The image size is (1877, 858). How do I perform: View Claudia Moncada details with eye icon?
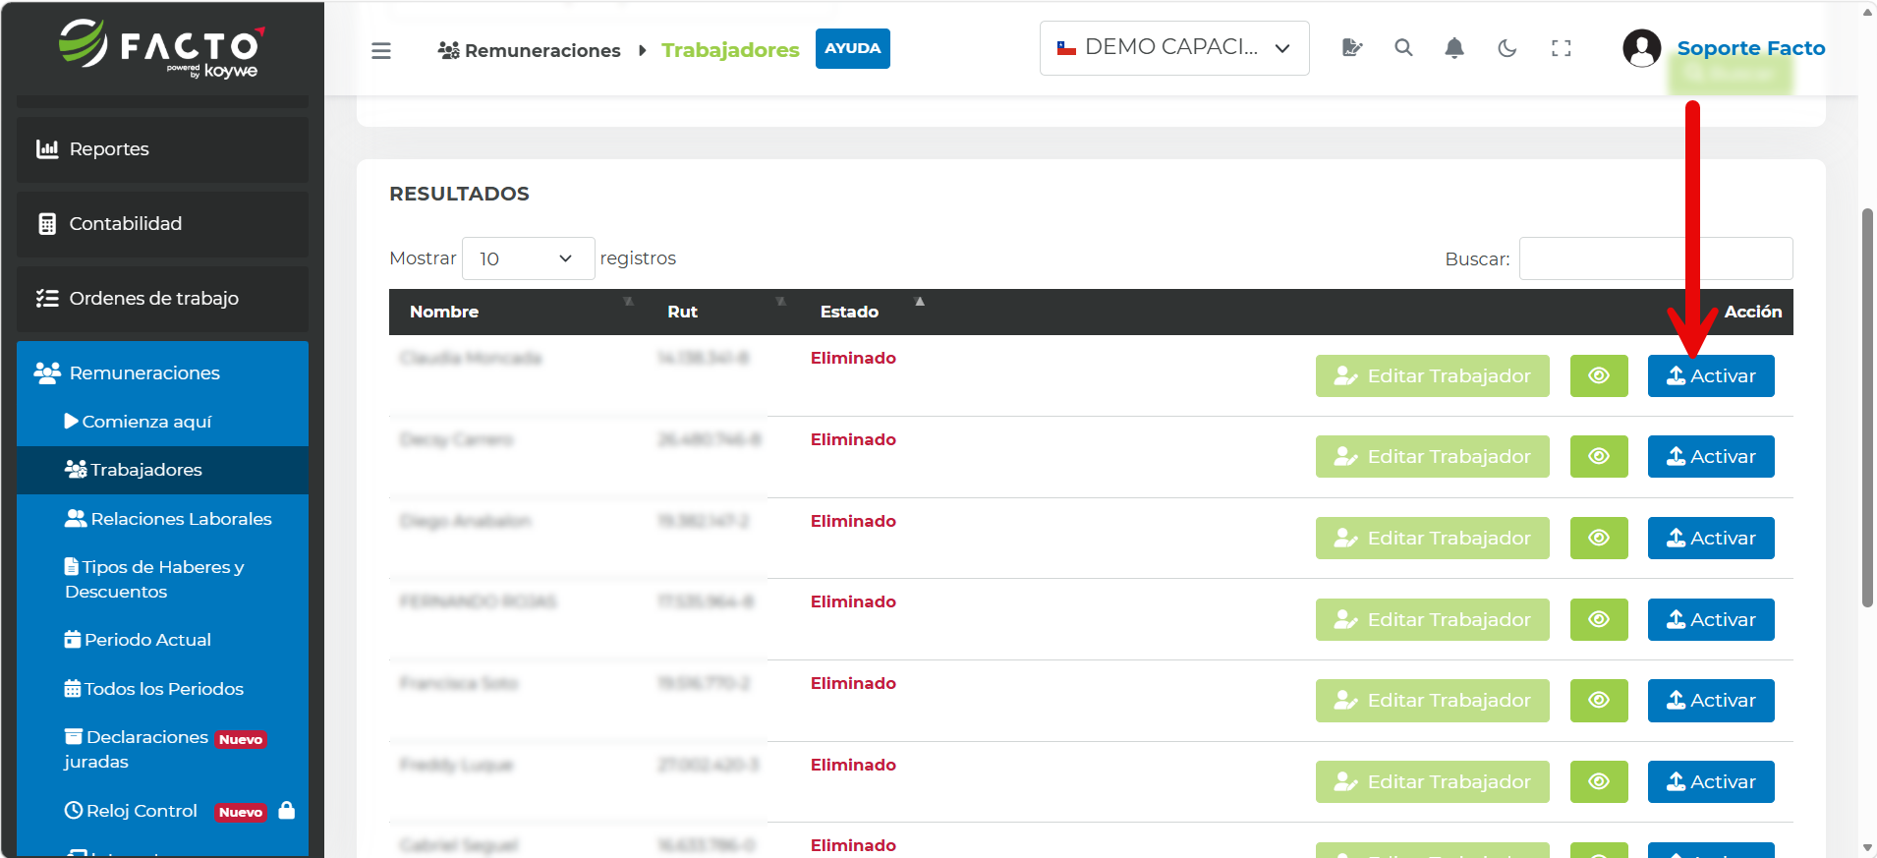pos(1599,375)
